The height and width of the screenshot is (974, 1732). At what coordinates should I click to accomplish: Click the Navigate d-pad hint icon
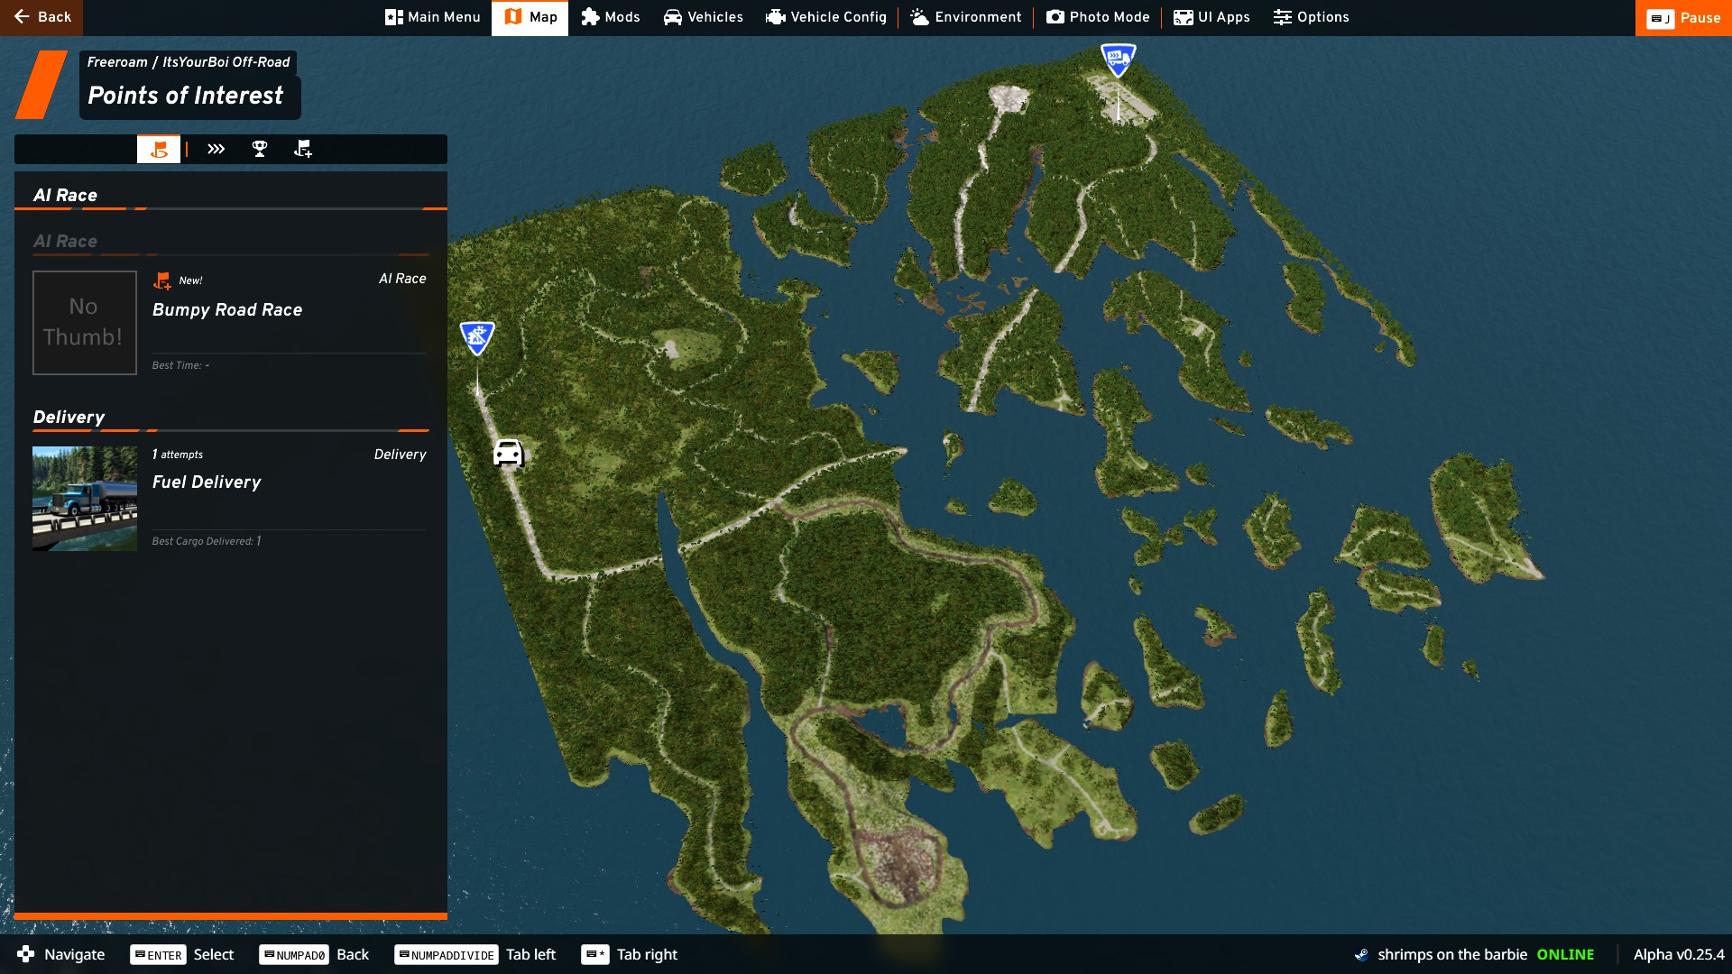pyautogui.click(x=26, y=954)
